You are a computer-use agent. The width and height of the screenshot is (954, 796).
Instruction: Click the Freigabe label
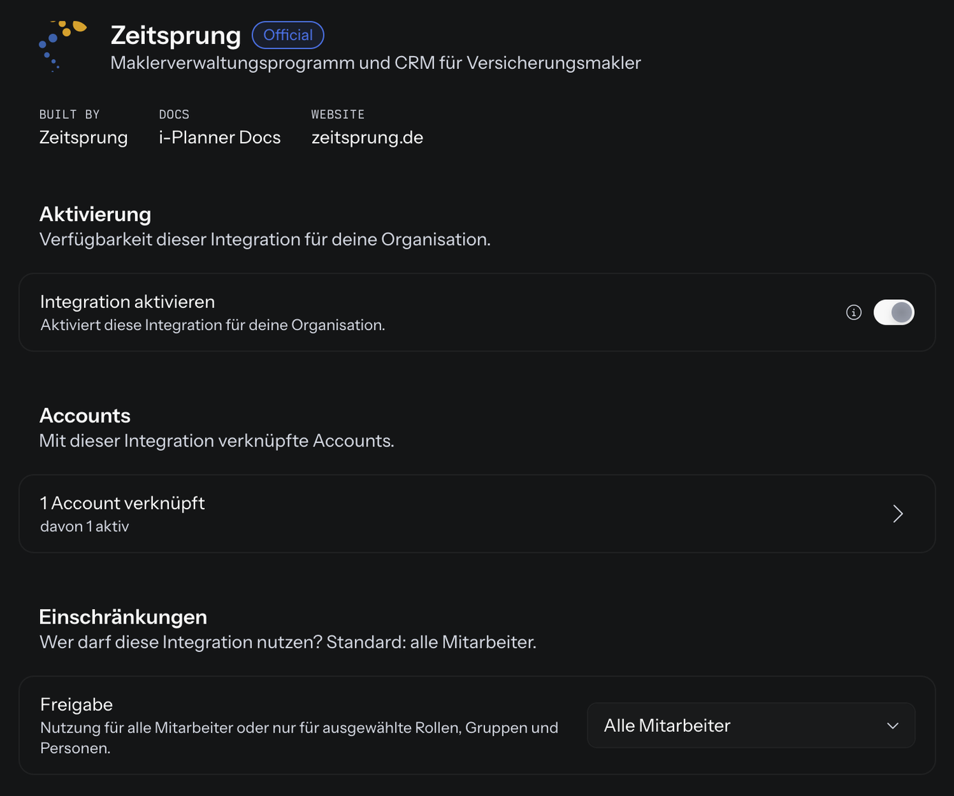click(x=77, y=704)
